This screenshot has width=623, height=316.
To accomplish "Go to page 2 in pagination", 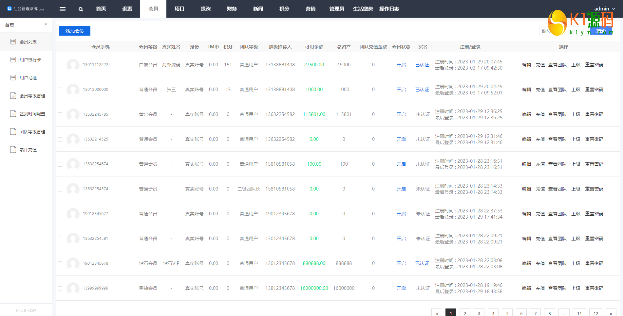I will pyautogui.click(x=465, y=313).
